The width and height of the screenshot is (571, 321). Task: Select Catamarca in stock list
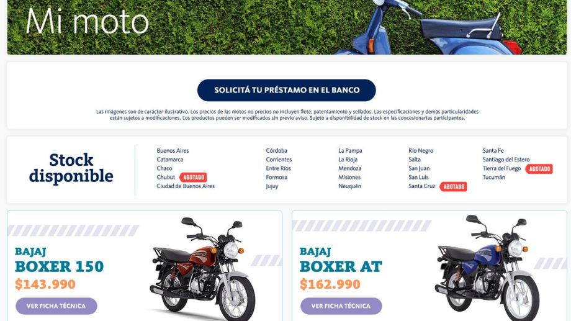tap(169, 159)
